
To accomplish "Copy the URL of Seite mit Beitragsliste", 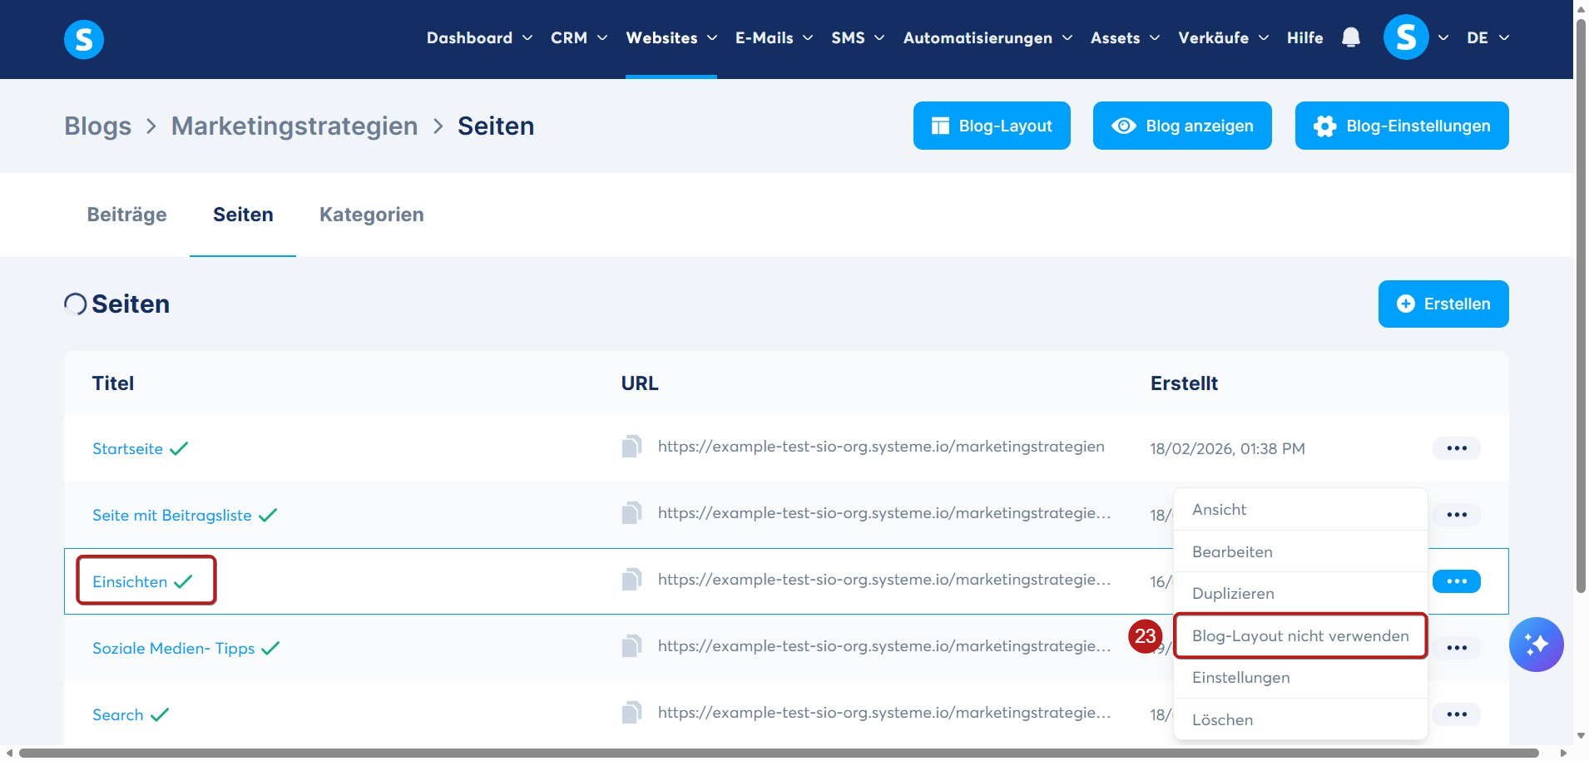I will (631, 513).
